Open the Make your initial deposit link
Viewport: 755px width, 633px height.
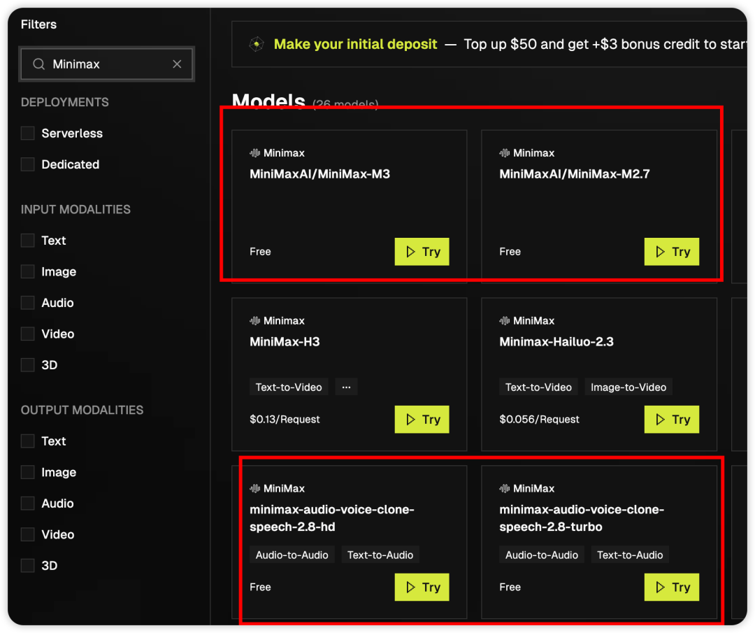355,44
